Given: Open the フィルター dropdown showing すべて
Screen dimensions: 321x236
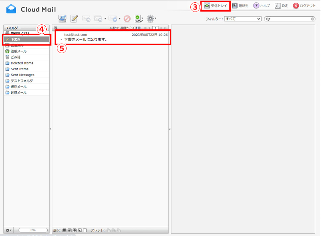Looking at the screenshot, I should [243, 19].
